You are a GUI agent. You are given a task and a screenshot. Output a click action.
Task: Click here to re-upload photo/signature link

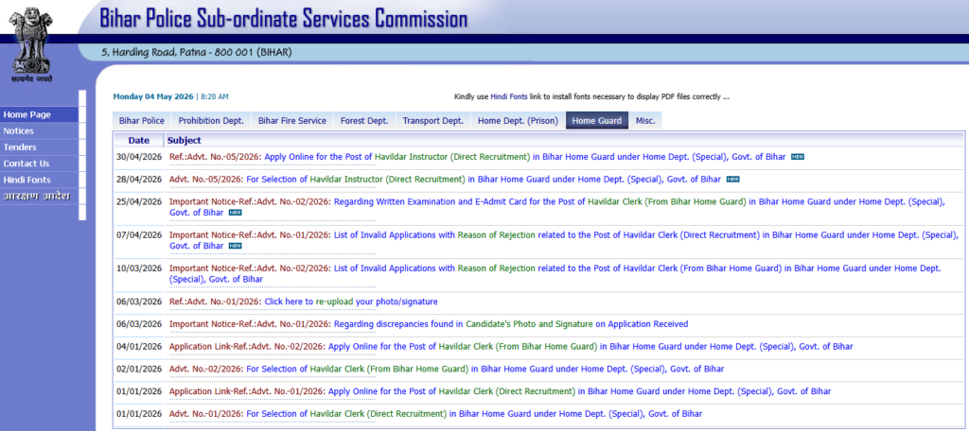coord(304,302)
